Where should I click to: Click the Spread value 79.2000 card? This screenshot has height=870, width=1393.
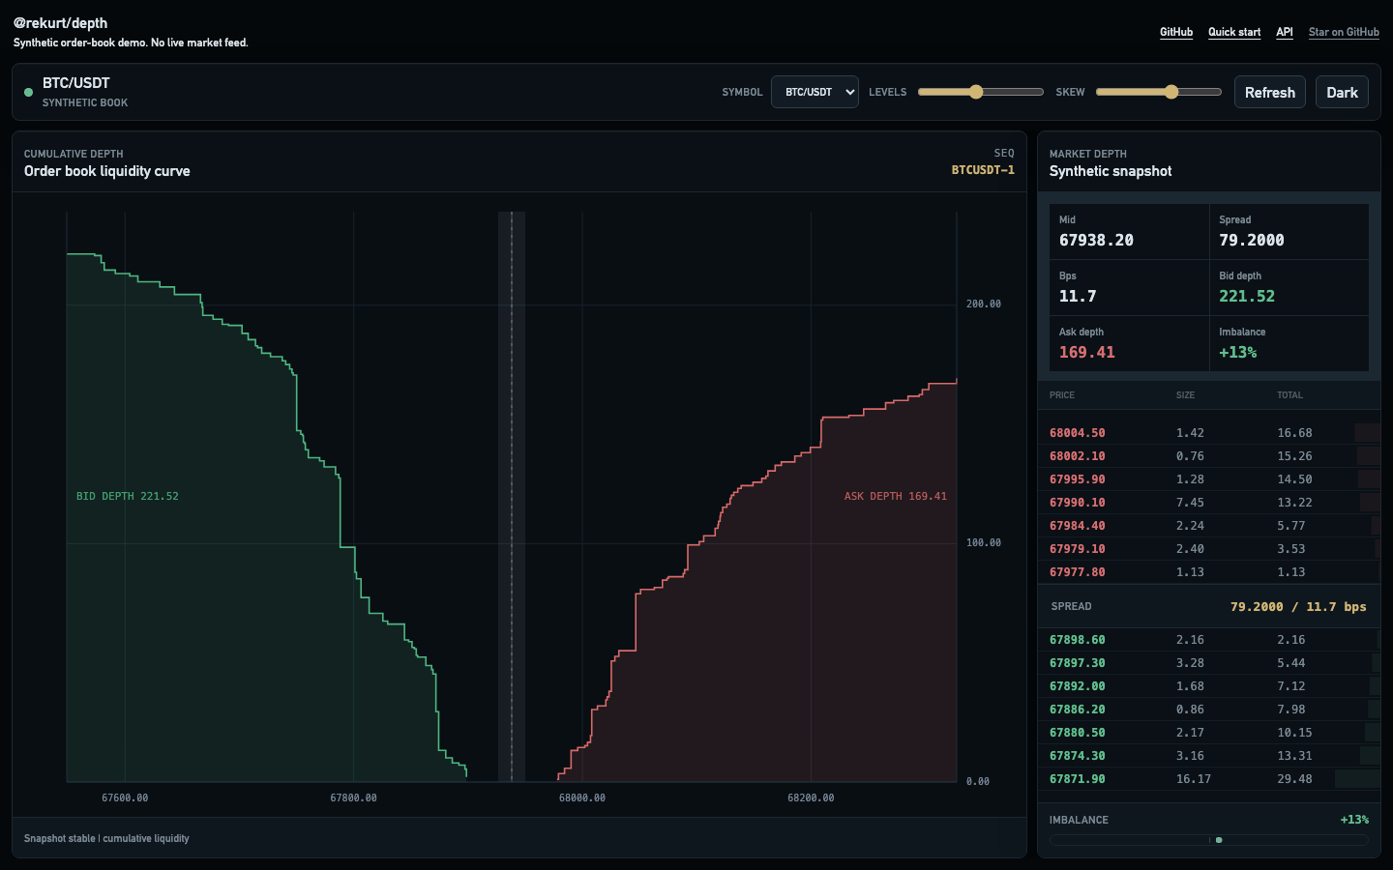(1289, 232)
